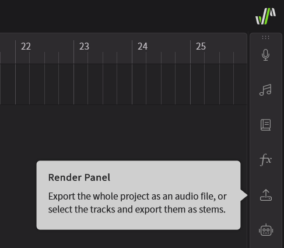284x248 pixels.
Task: Open the Note properties music-notes icon
Action: pyautogui.click(x=265, y=90)
